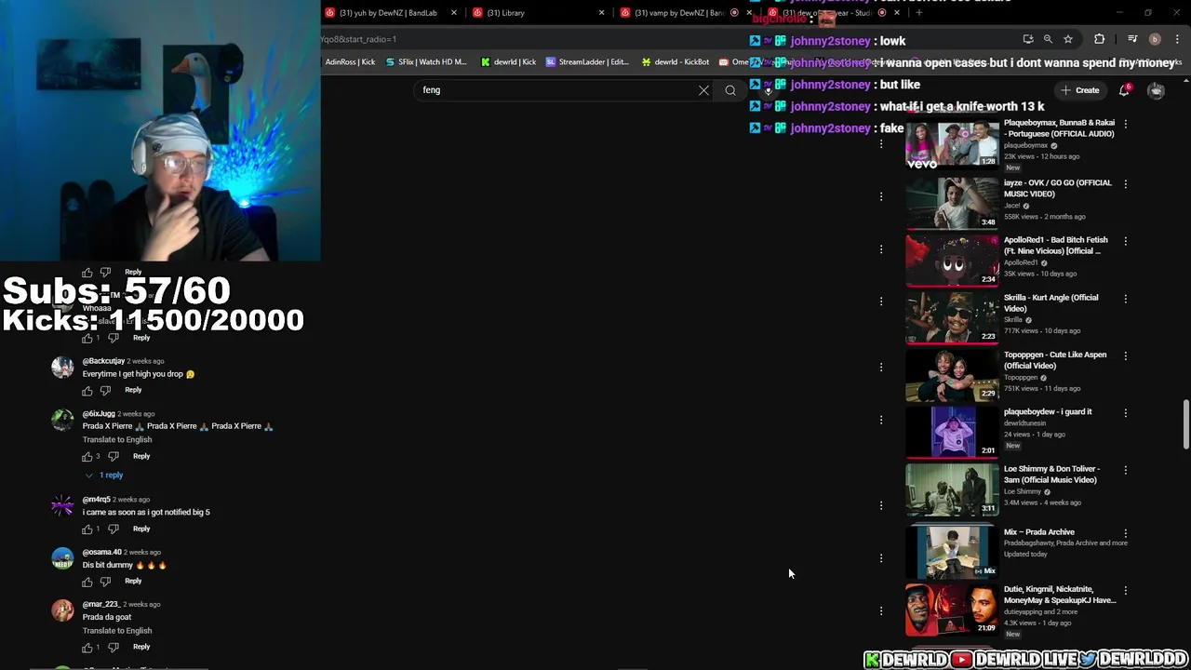
Task: Reply to the @6ixJugg comment
Action: click(x=141, y=456)
